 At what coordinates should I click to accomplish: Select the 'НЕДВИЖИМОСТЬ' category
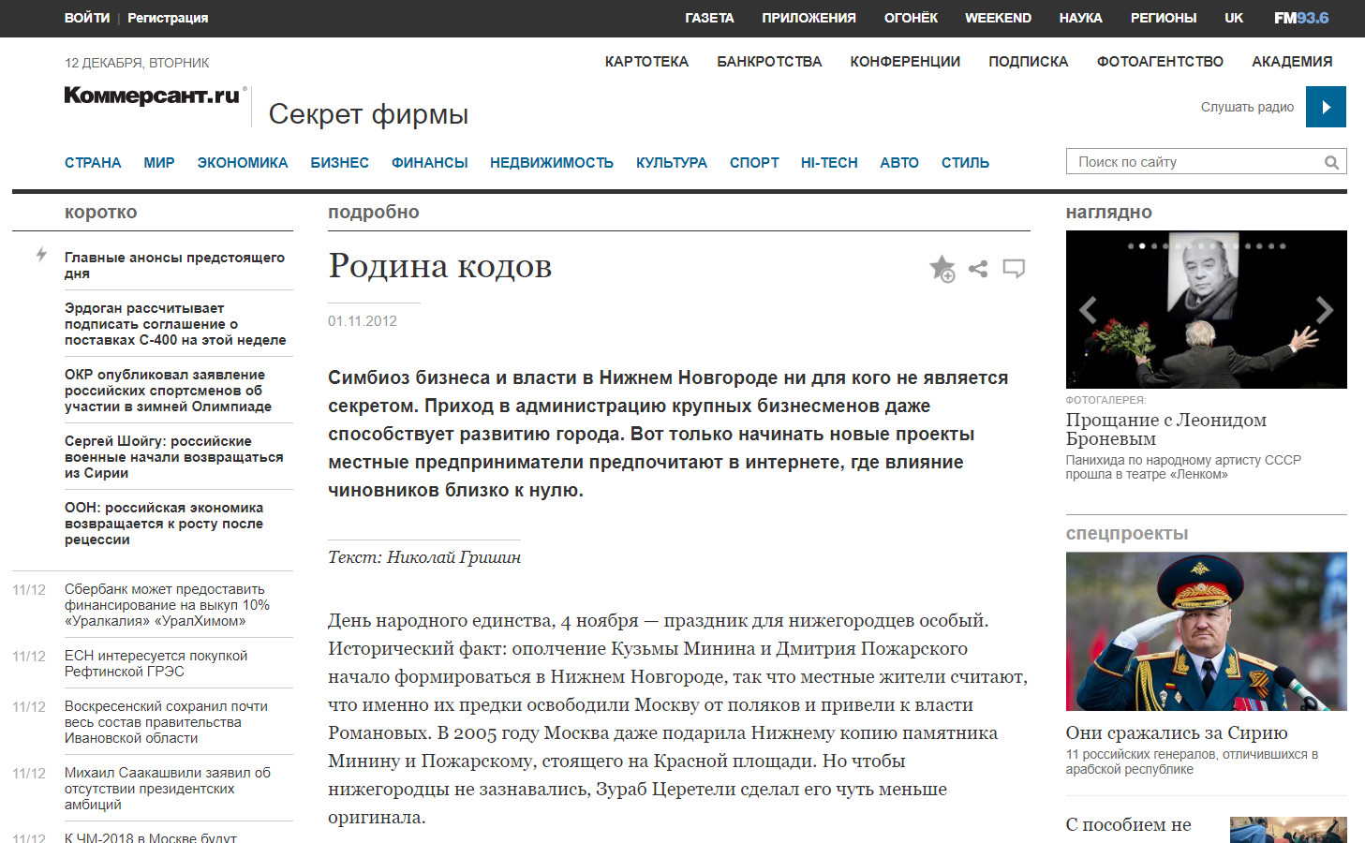coord(552,163)
